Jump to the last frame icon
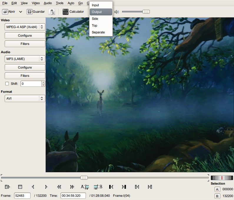Screen dimensions: 234x200 (150, 187)
